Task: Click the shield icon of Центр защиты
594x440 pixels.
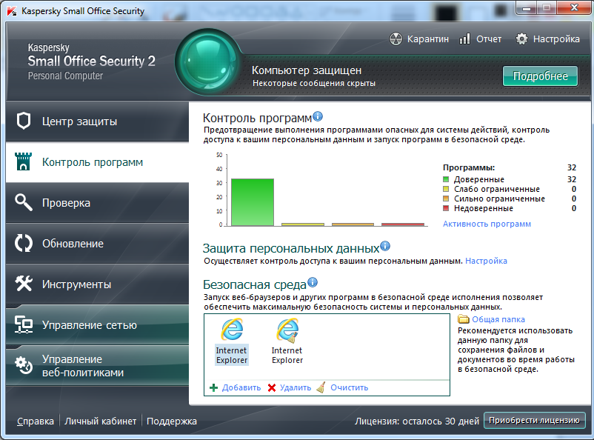Action: (24, 121)
